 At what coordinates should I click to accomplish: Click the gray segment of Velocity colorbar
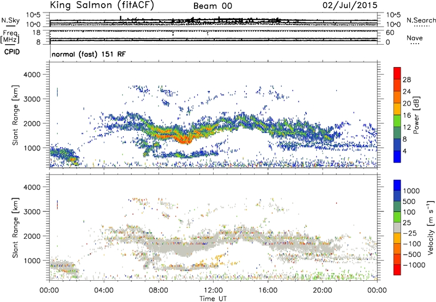pyautogui.click(x=397, y=228)
